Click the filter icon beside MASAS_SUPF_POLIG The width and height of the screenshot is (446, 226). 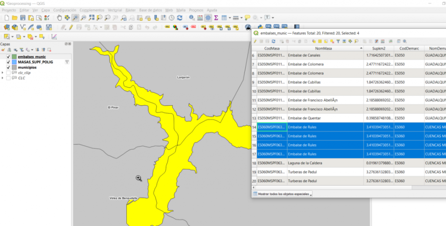click(x=67, y=62)
